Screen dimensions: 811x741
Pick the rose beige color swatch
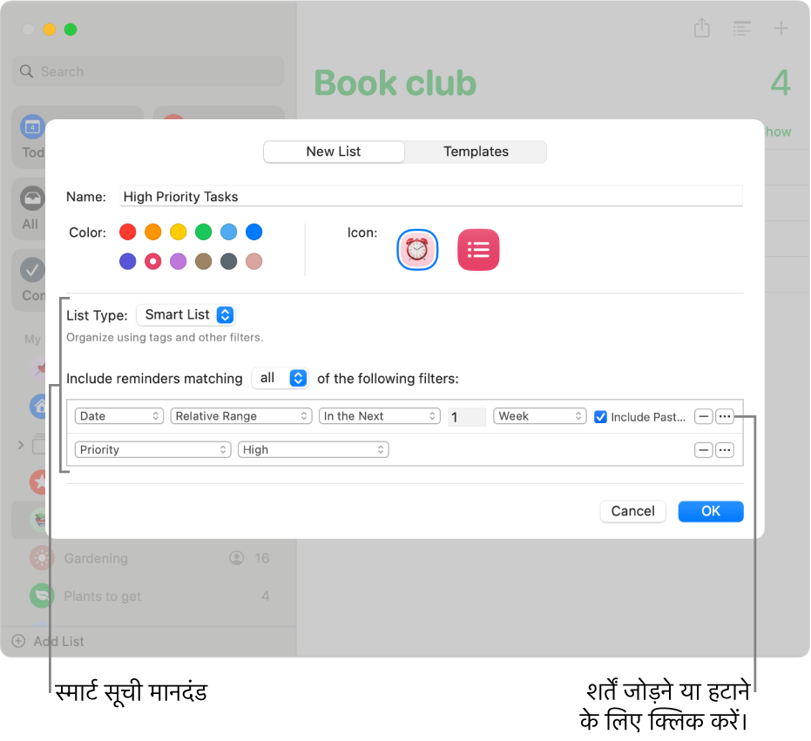(254, 261)
